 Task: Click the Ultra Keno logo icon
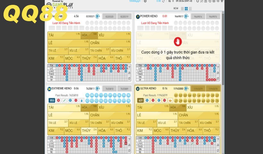click(138, 89)
